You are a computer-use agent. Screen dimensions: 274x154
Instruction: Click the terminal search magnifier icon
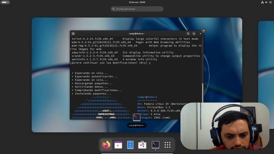(188, 33)
